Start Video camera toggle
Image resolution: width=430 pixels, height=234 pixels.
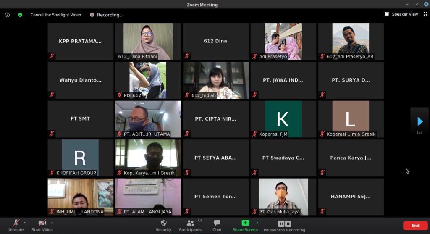click(x=42, y=223)
